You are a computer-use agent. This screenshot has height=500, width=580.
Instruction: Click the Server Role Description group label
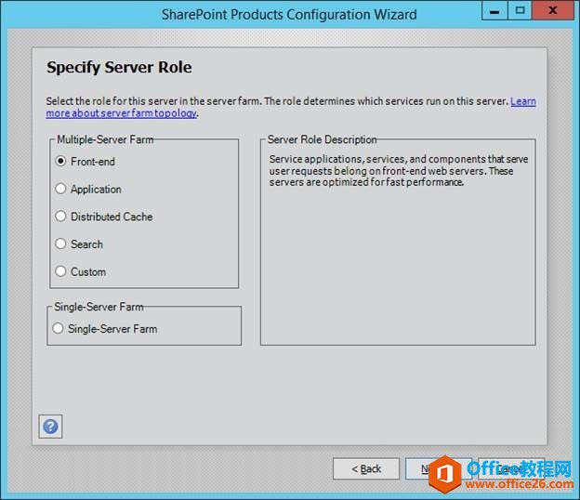(322, 139)
